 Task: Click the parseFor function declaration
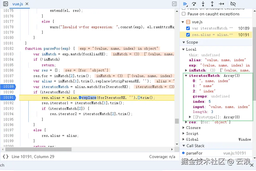coord(50,49)
